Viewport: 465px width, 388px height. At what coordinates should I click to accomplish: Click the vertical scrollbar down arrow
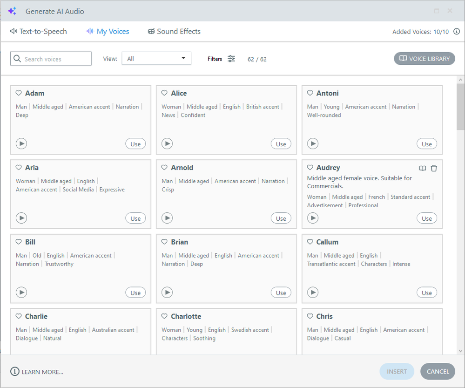point(461,351)
